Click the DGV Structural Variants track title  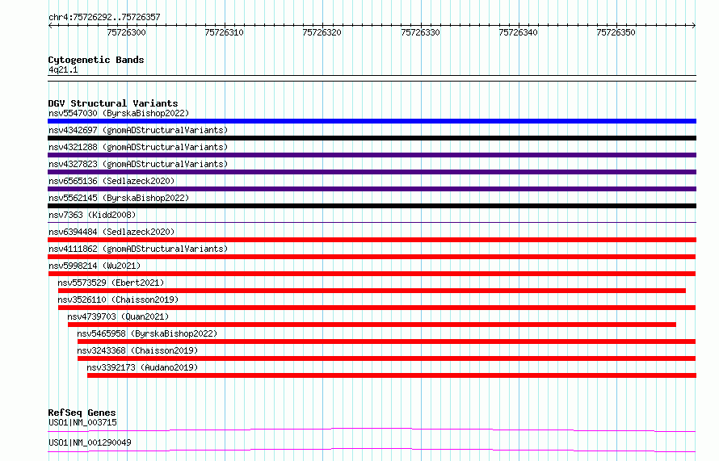(x=113, y=103)
